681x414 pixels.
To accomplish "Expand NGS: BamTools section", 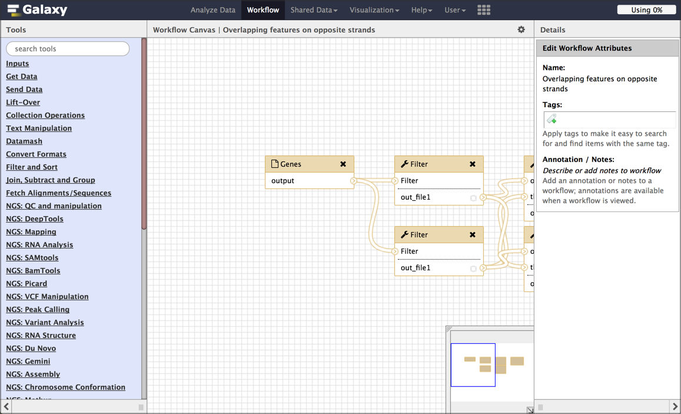I will click(x=33, y=271).
